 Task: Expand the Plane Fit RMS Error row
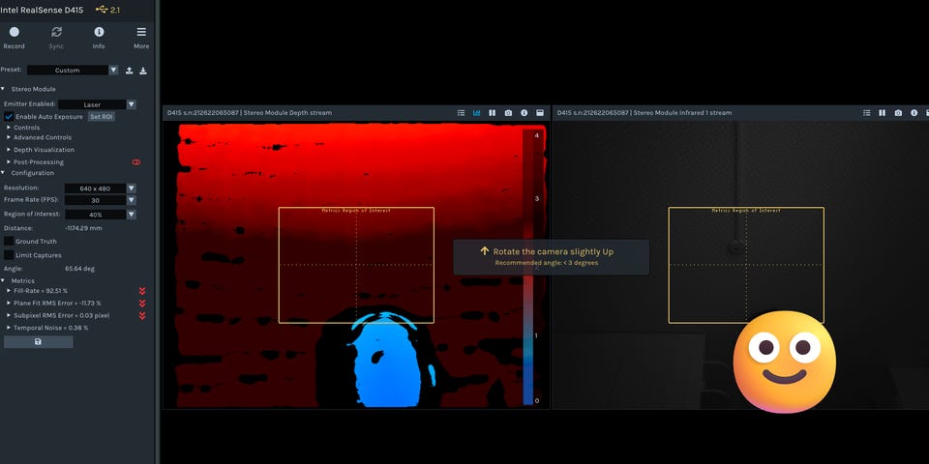tap(9, 304)
